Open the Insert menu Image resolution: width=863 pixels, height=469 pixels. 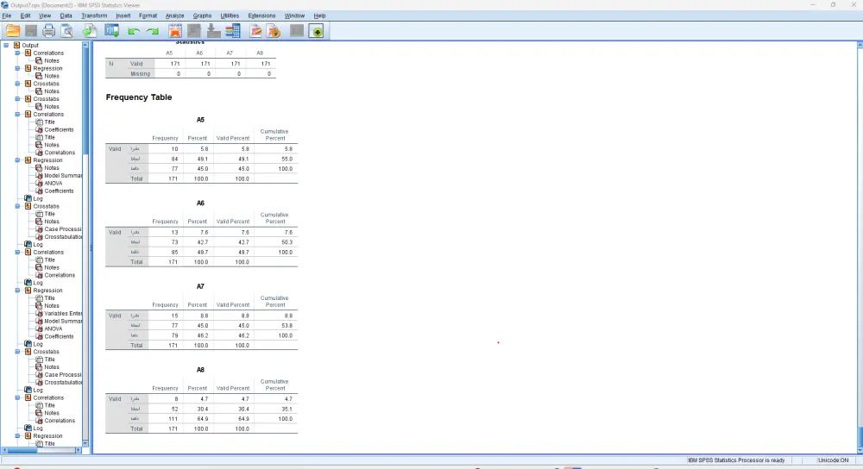click(x=123, y=16)
